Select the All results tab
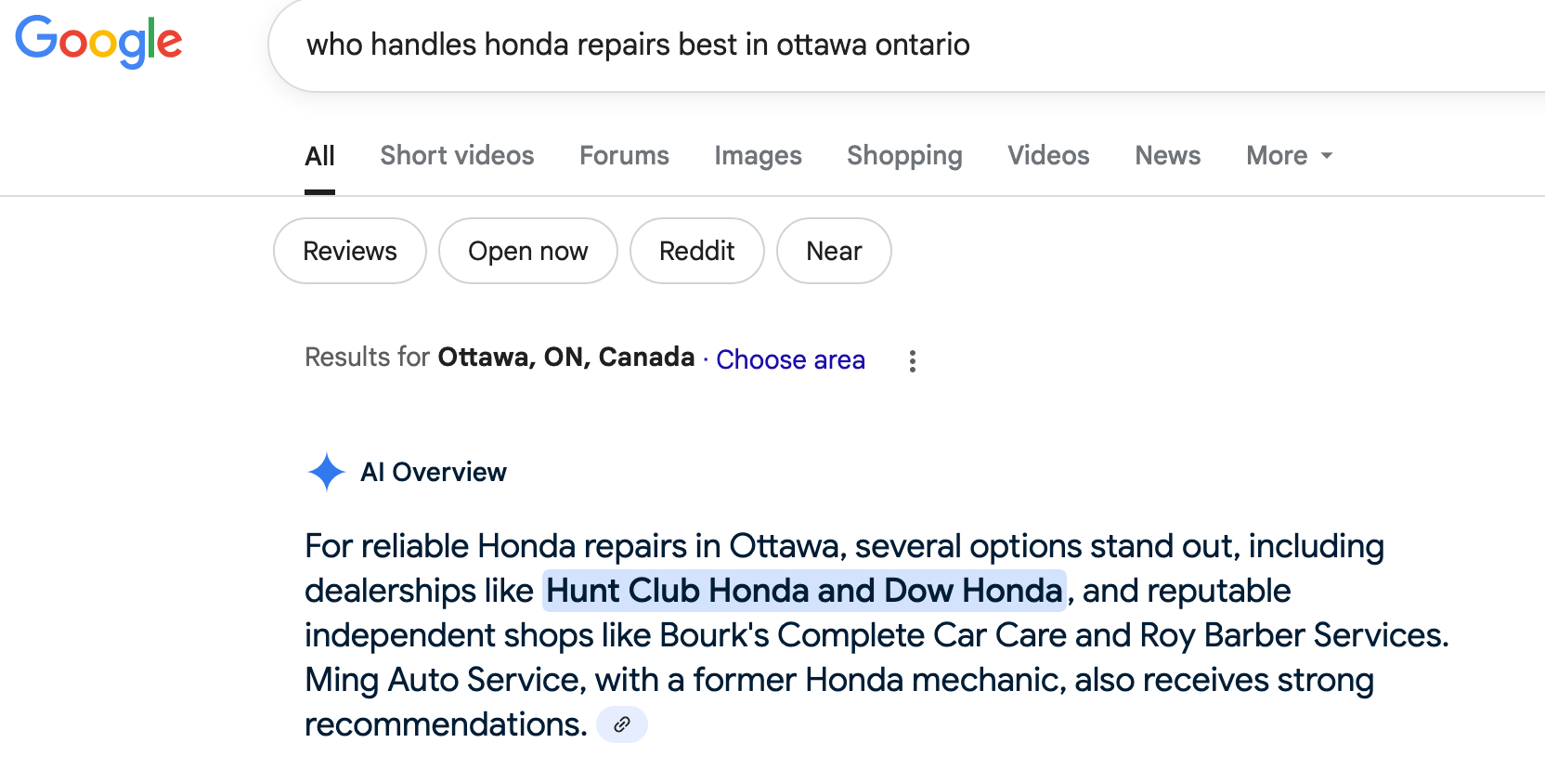The image size is (1545, 782). 319,156
